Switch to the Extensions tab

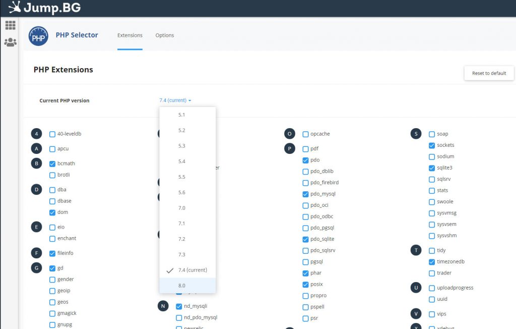click(130, 35)
